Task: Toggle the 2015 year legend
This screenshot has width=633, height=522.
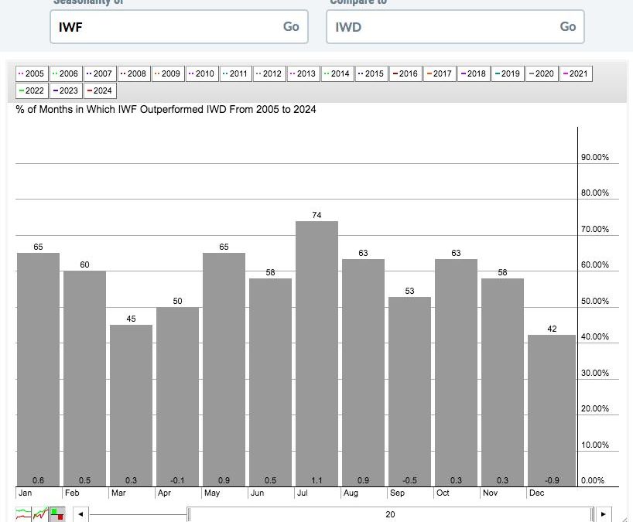Action: pyautogui.click(x=371, y=73)
